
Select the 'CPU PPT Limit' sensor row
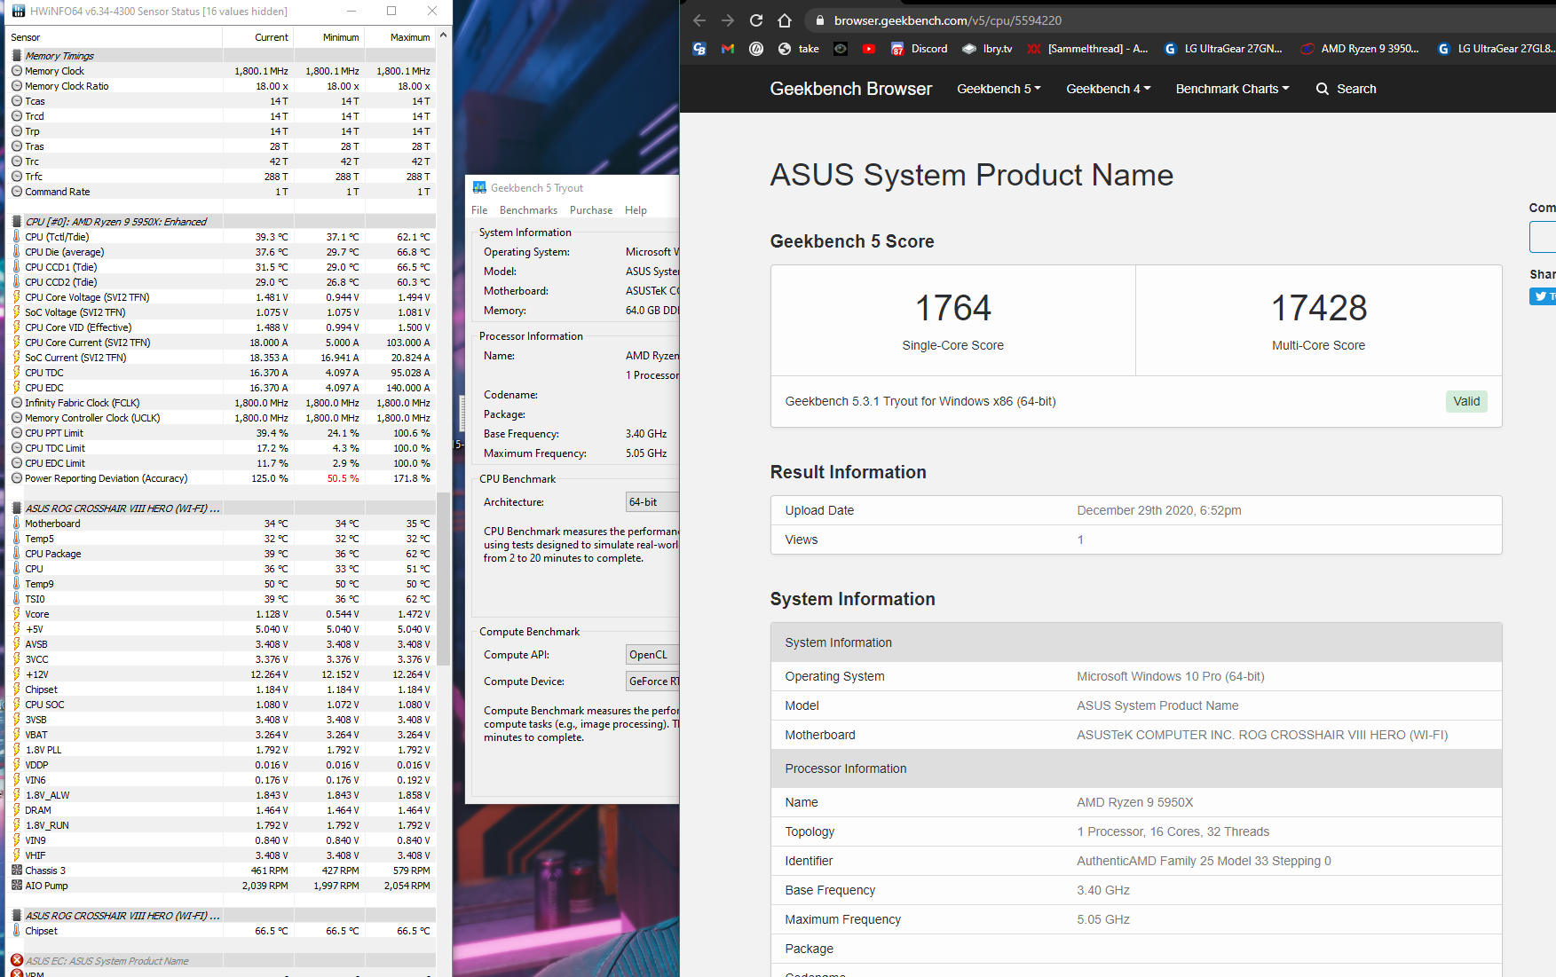[222, 432]
